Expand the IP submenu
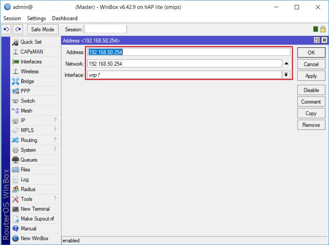Screen dimensions: 329x245 pos(56,120)
